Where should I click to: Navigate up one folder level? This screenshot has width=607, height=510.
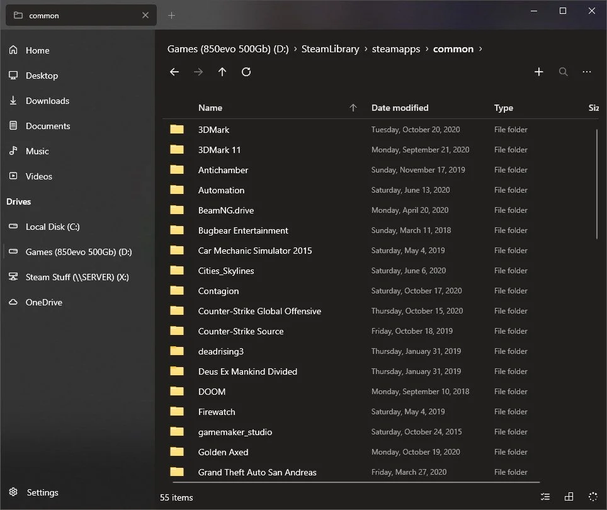(222, 72)
